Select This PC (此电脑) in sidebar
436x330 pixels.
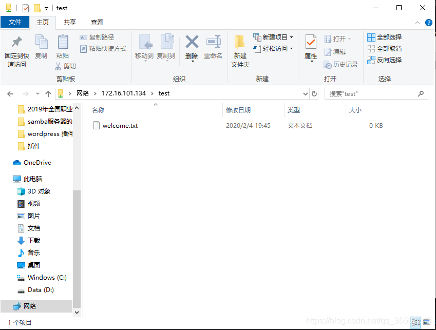click(27, 179)
